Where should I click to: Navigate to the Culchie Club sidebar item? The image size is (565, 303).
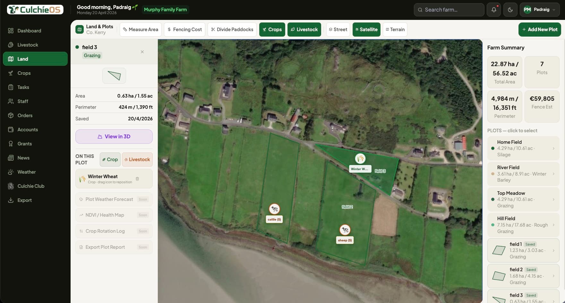point(30,186)
